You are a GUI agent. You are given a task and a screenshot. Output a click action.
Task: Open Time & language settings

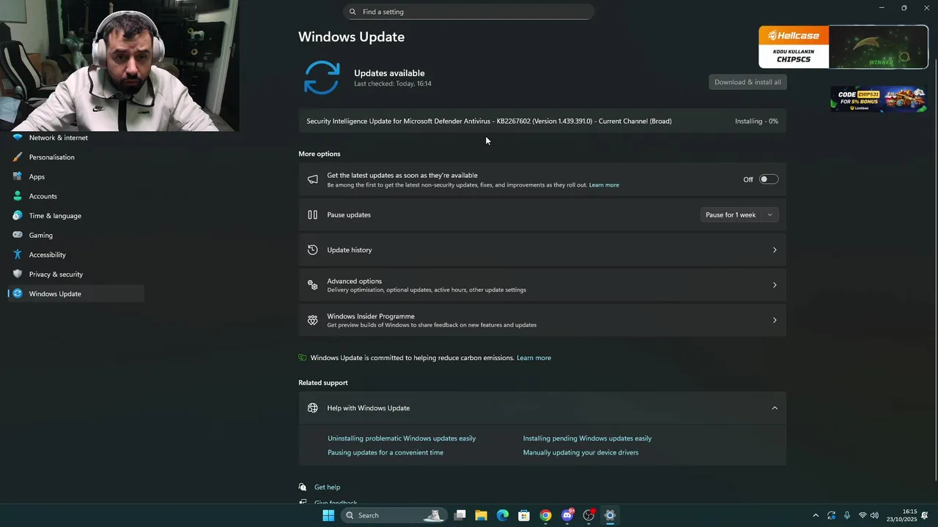coord(76,216)
